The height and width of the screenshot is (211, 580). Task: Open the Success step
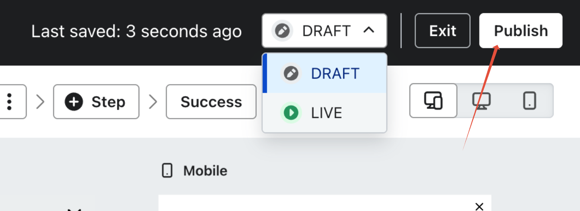pyautogui.click(x=211, y=102)
